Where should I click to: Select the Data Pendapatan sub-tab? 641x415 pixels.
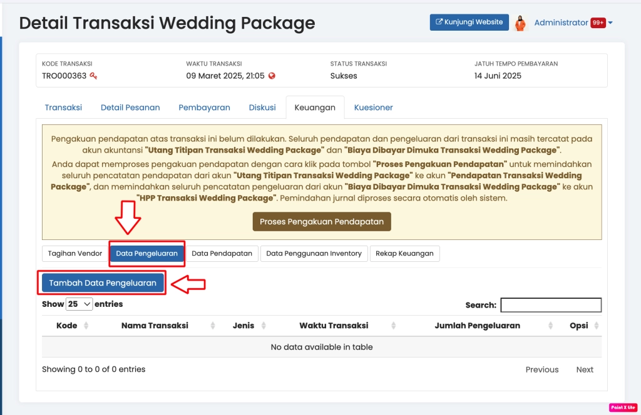pyautogui.click(x=222, y=254)
